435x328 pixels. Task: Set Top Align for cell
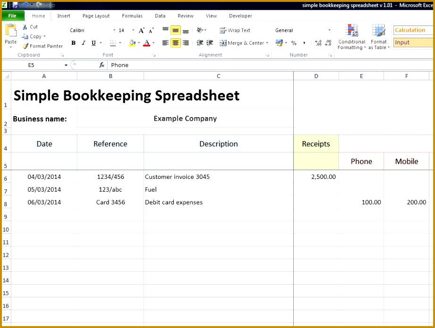point(165,30)
